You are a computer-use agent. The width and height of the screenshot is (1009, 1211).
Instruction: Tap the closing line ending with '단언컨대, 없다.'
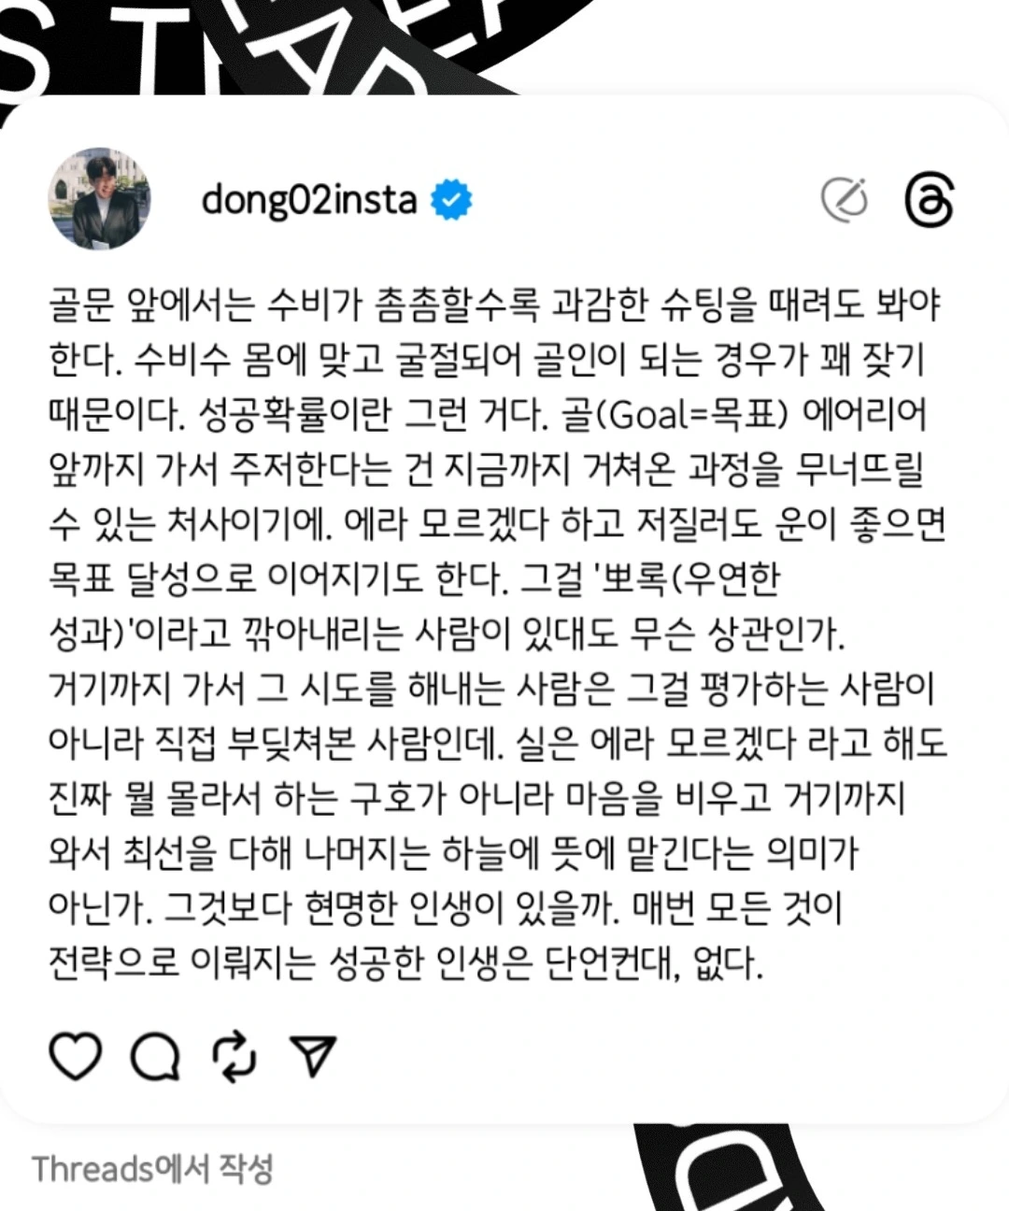(406, 962)
